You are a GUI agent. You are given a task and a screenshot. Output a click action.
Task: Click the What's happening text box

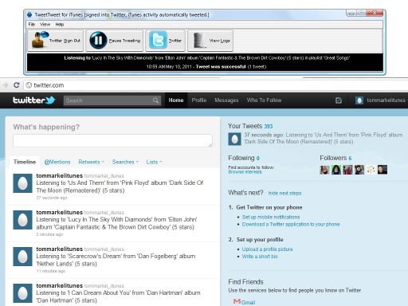pos(112,140)
